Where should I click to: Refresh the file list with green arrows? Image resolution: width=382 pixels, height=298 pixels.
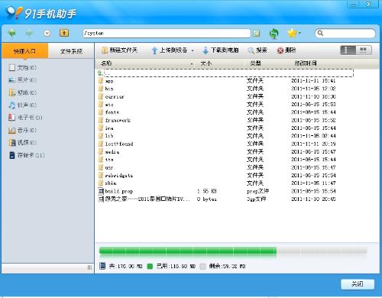tap(274, 34)
